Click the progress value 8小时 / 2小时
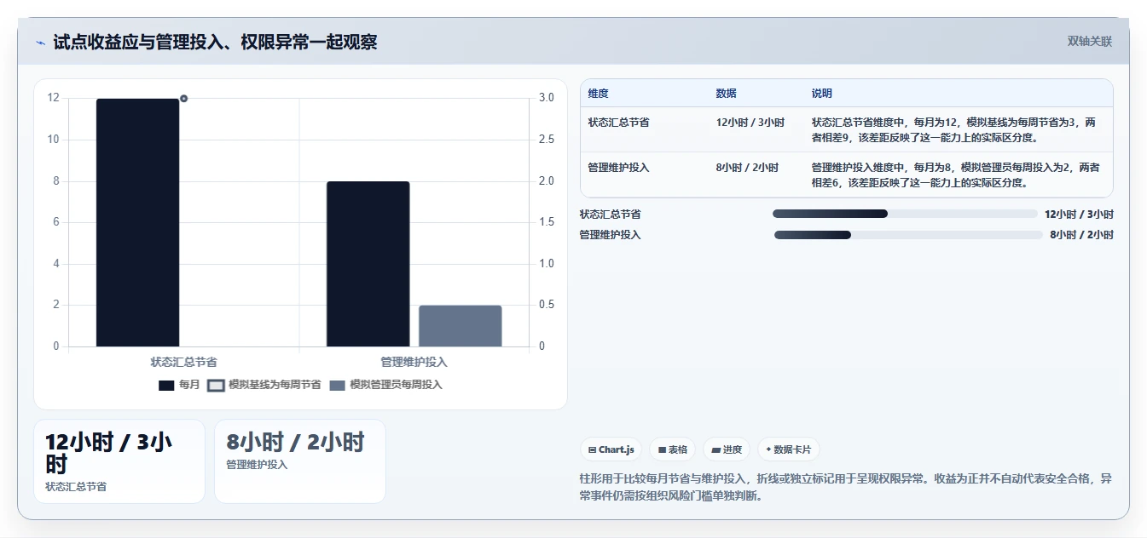This screenshot has width=1147, height=538. pos(1081,235)
